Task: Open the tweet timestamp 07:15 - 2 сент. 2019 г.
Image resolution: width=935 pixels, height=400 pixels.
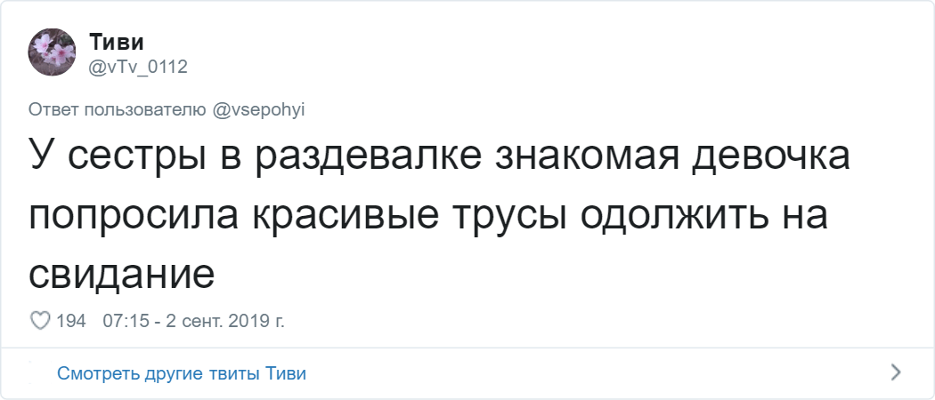Action: tap(193, 321)
